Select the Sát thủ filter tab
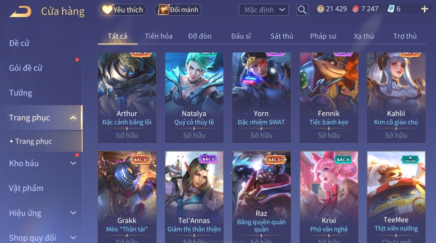 (x=282, y=36)
